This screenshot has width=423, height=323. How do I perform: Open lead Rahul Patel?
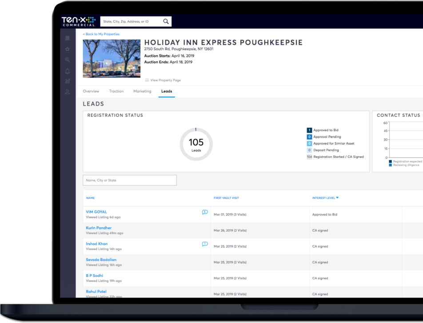pos(96,291)
